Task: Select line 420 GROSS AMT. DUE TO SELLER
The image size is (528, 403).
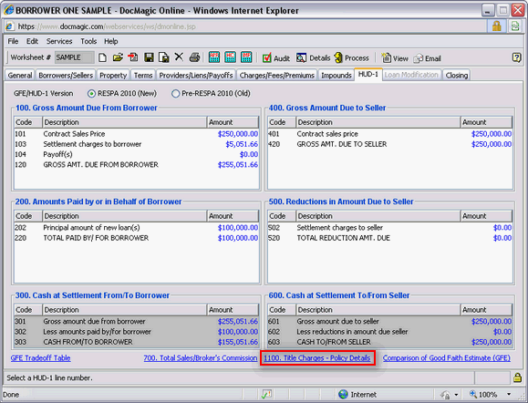Action: point(390,144)
